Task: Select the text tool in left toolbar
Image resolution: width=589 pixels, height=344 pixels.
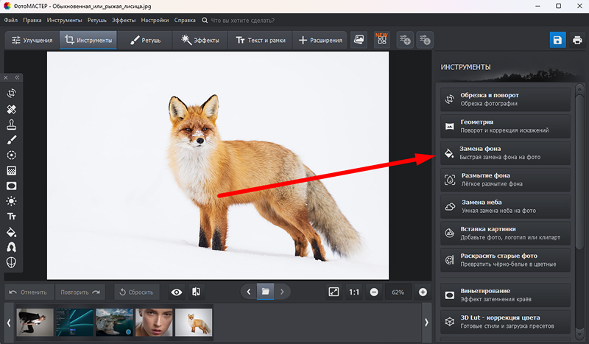Action: coord(12,217)
